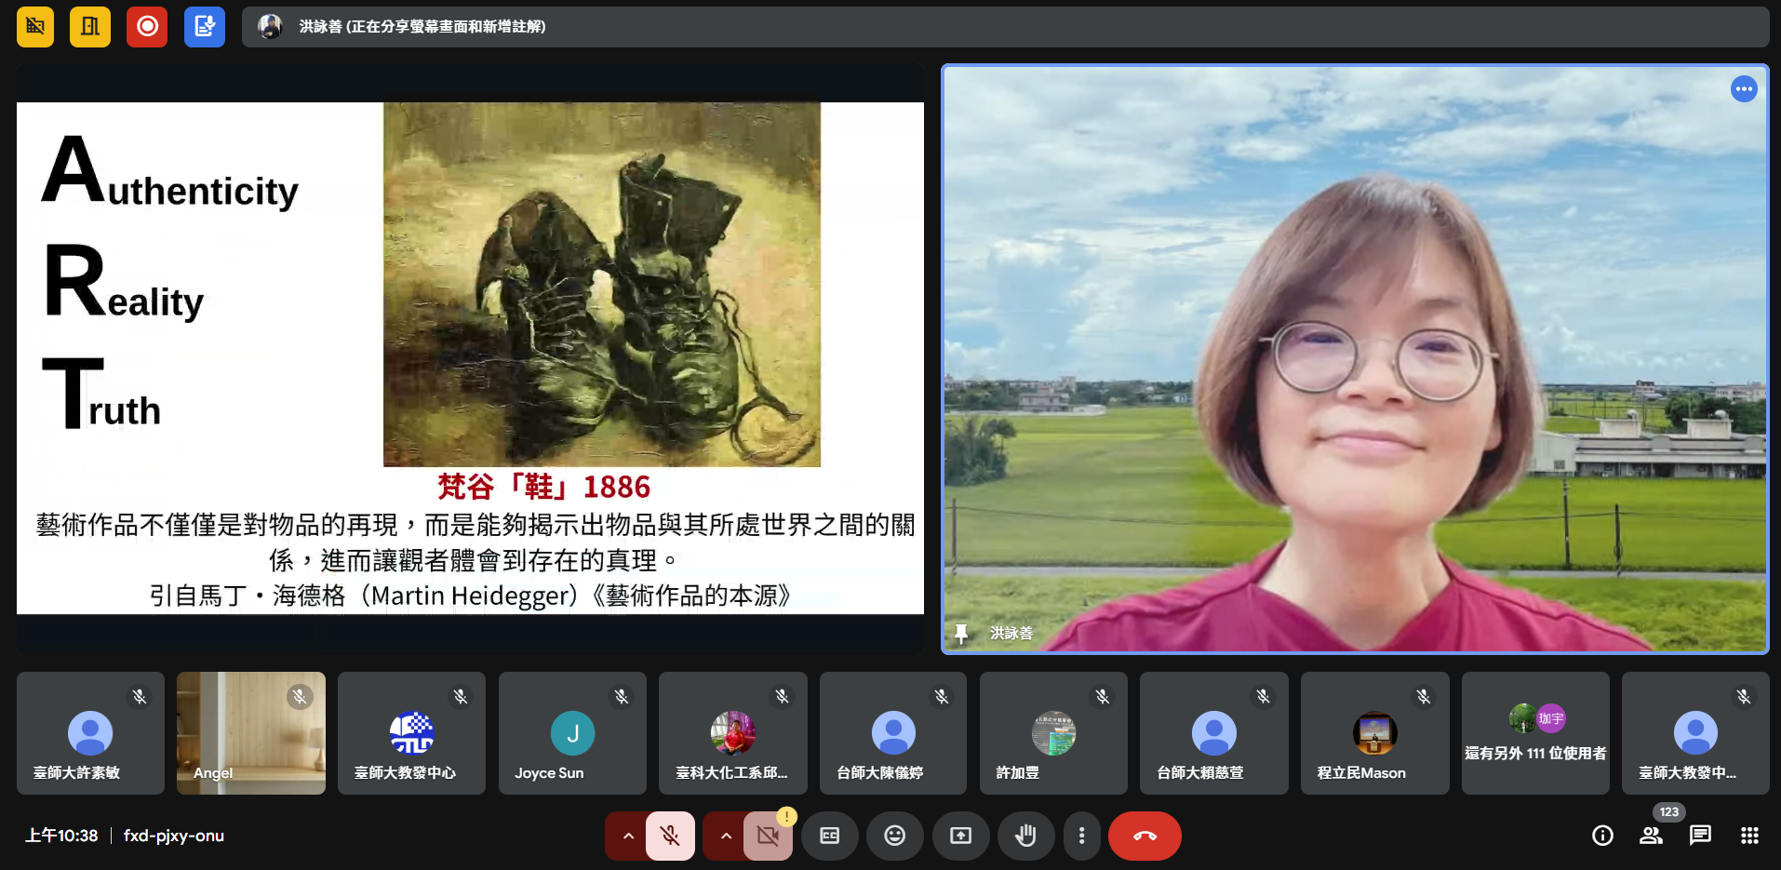
Task: Click muted mic icon on Joyce Sun tile
Action: (x=622, y=697)
